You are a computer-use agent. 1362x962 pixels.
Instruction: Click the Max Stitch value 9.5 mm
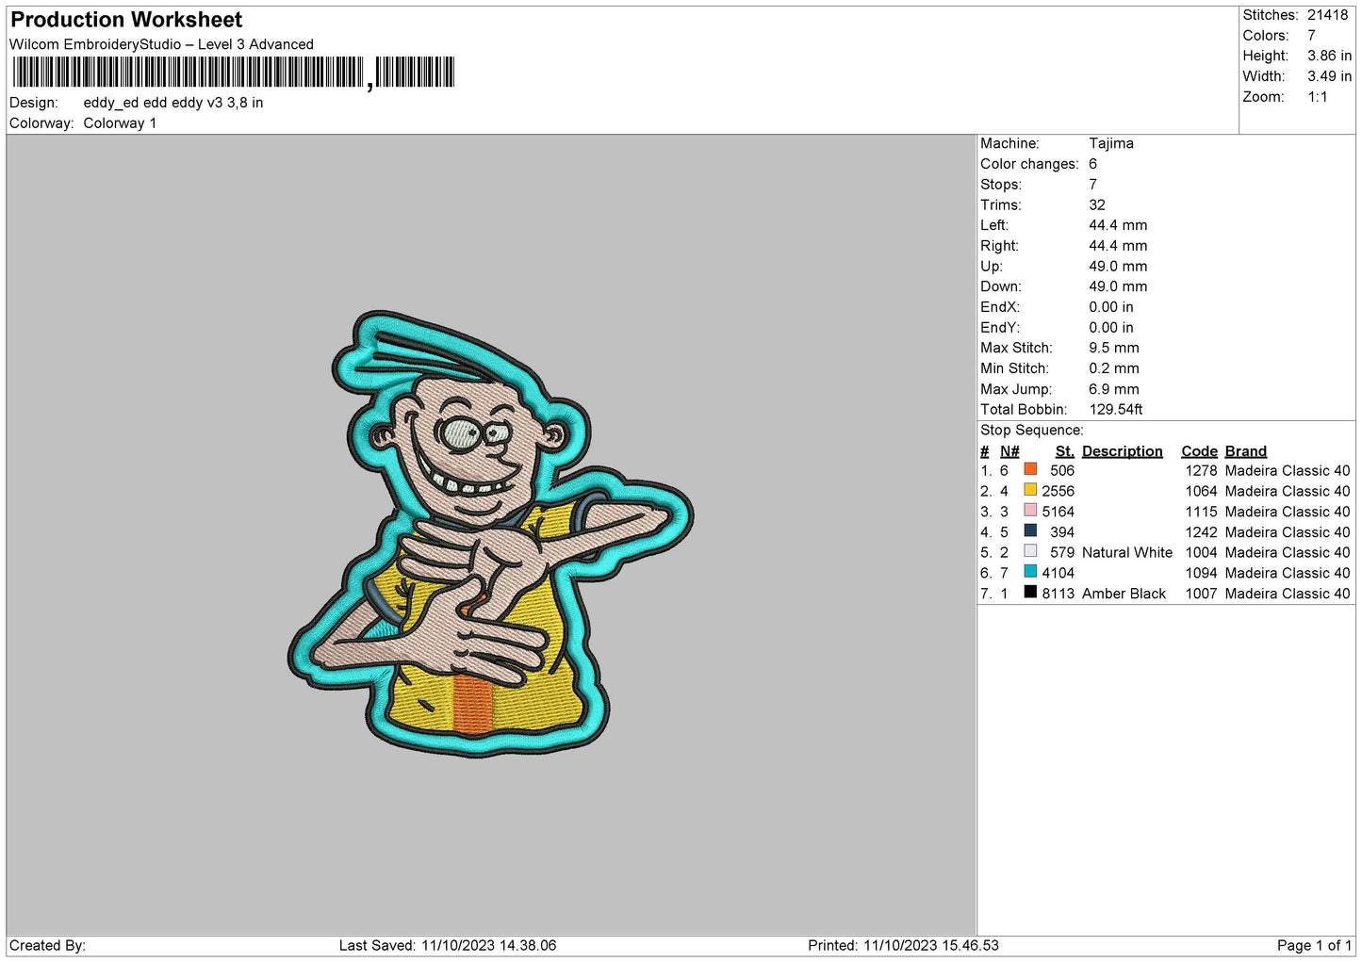(1114, 348)
